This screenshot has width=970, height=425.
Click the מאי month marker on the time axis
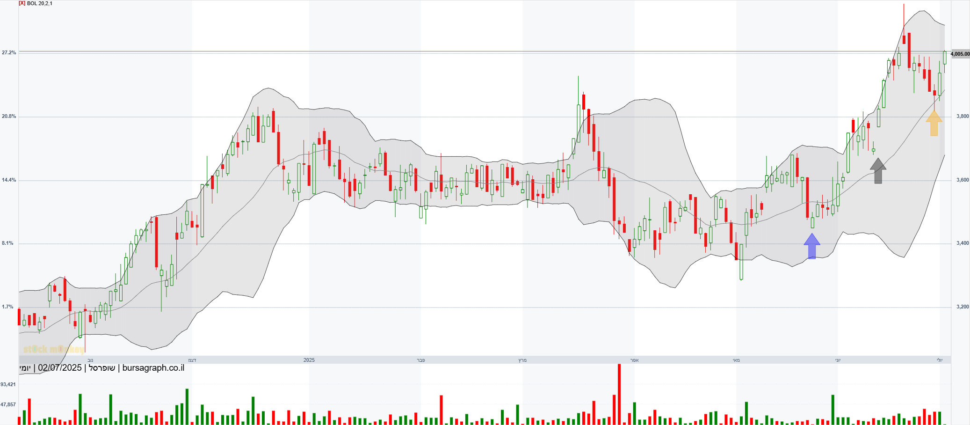coord(737,360)
